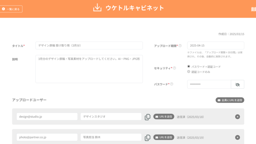Send URL to design@studio.jp
The width and height of the screenshot is (256, 144).
pyautogui.click(x=164, y=116)
